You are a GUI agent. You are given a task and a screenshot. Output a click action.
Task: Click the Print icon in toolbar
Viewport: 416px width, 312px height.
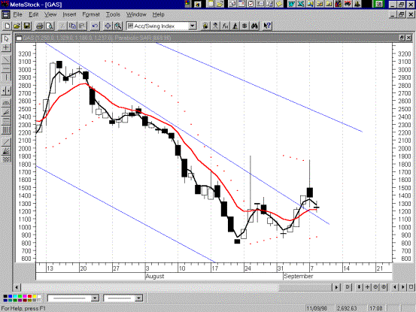pos(40,26)
